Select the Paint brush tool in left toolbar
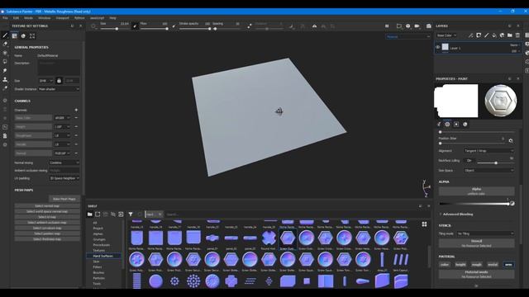The height and width of the screenshot is (297, 529). click(5, 35)
